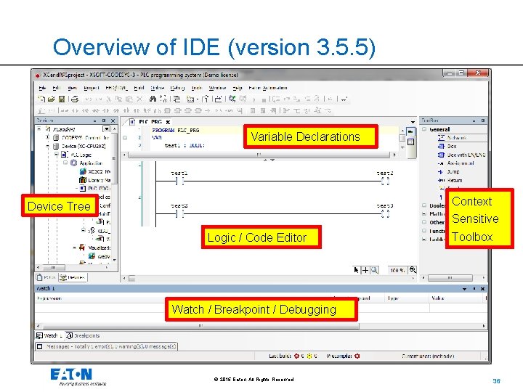Expand the Ladder Elements ToolBox category
This screenshot has height=392, width=523.
pyautogui.click(x=424, y=239)
